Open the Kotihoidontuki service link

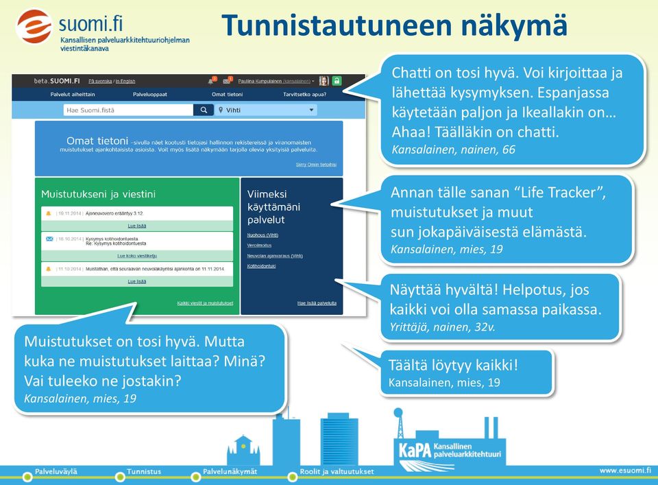pos(261,265)
